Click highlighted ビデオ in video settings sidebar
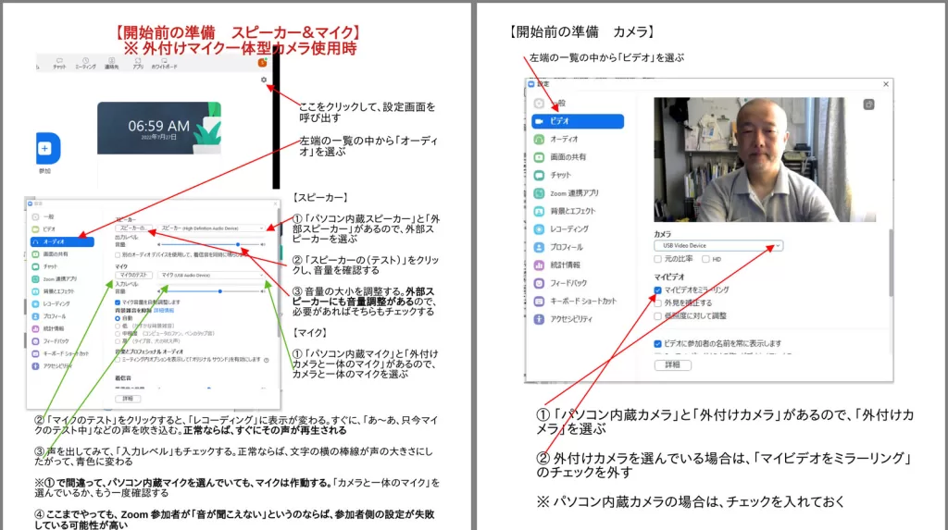 (578, 121)
